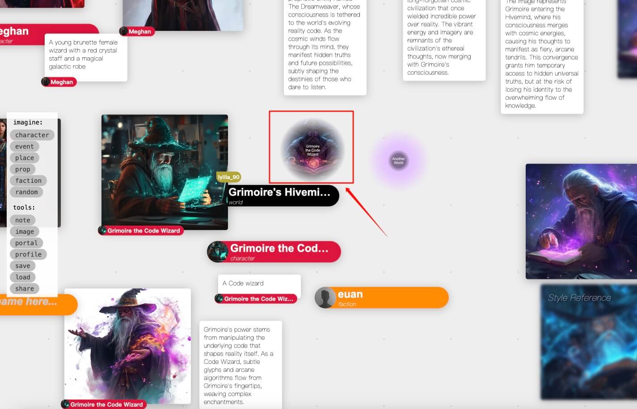Select the image tool
The height and width of the screenshot is (409, 637).
[x=25, y=232]
